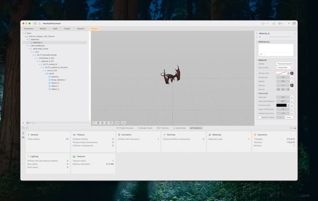Collapse the Advanced section in inspector
318x201 pixels.
tap(256, 93)
